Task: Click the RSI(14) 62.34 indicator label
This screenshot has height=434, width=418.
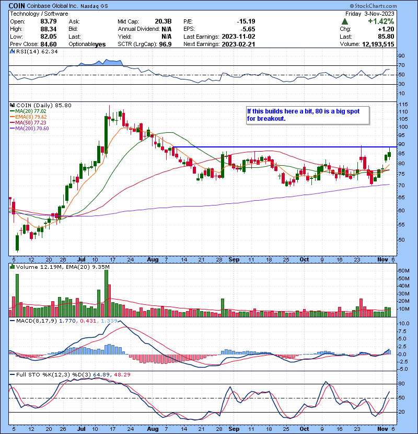Action: pos(37,51)
